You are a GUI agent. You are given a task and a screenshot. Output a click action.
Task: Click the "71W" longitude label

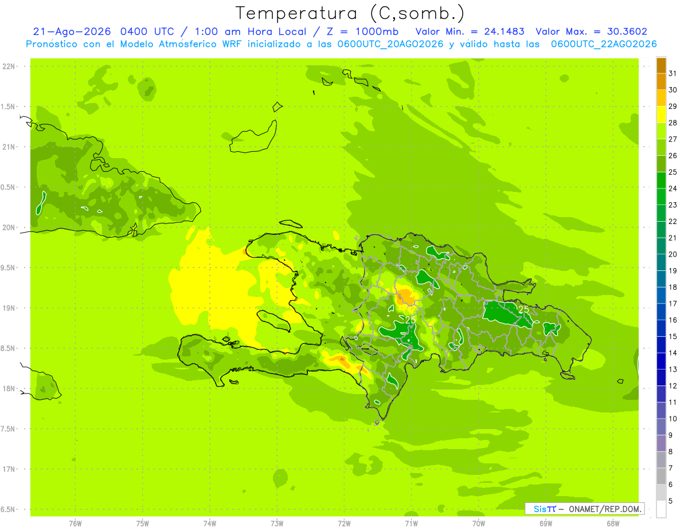(x=411, y=524)
